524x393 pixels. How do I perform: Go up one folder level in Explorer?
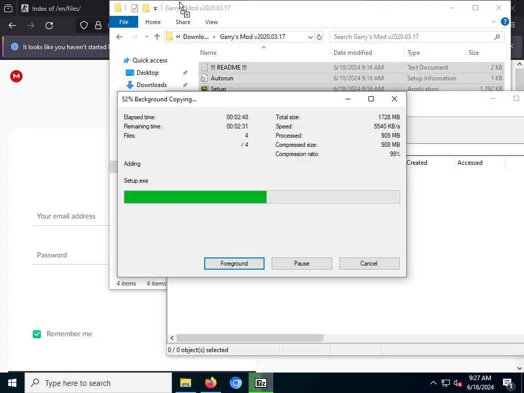click(157, 37)
